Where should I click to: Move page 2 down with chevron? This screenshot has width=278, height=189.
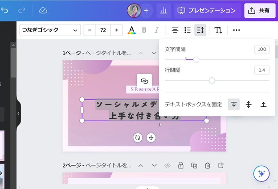[x=154, y=165]
